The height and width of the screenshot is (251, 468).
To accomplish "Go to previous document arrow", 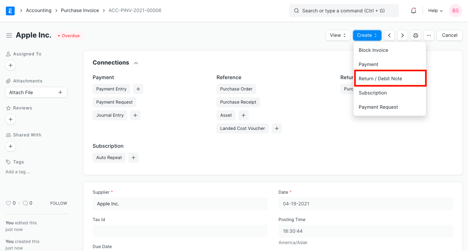I will pyautogui.click(x=389, y=35).
